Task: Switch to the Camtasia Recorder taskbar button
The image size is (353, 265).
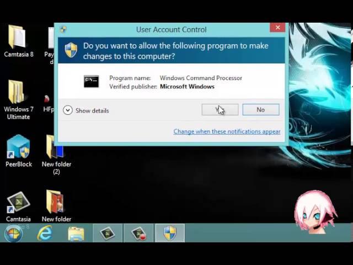Action: click(139, 234)
